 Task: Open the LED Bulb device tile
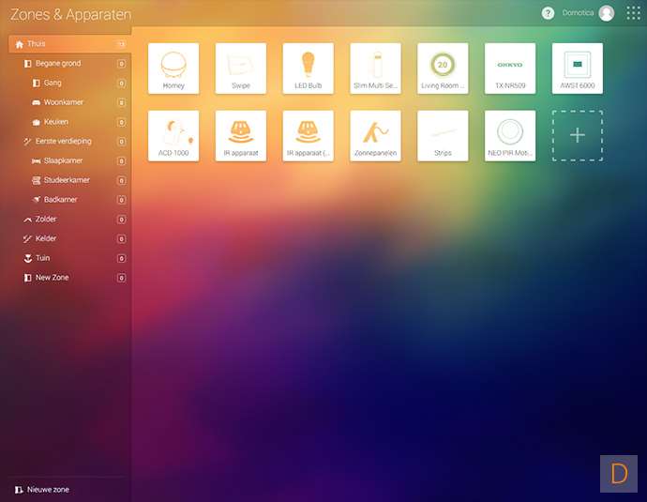[x=308, y=68]
